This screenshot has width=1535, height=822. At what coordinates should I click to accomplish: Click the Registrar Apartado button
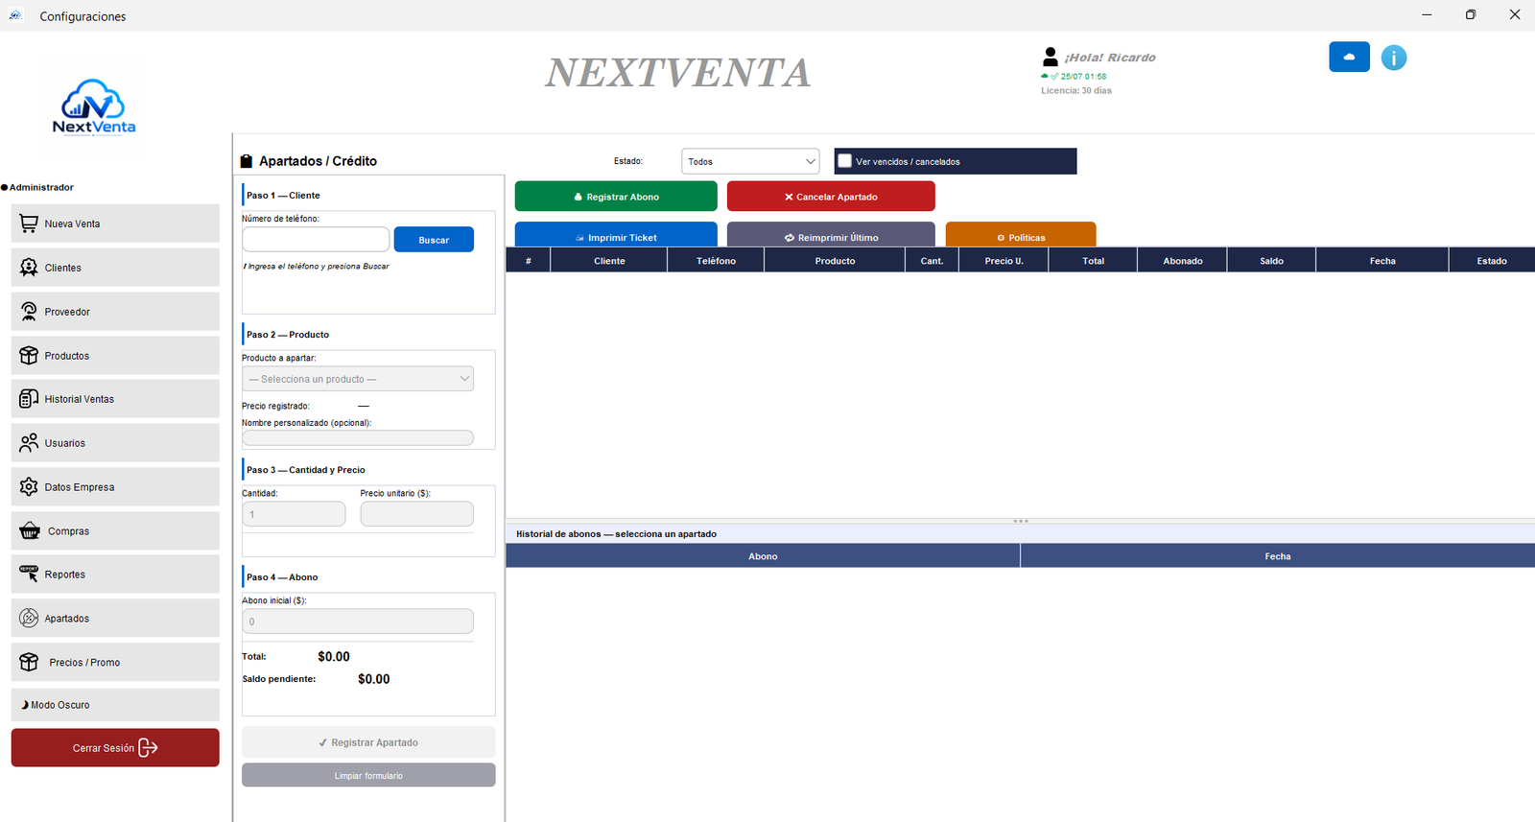click(x=368, y=742)
